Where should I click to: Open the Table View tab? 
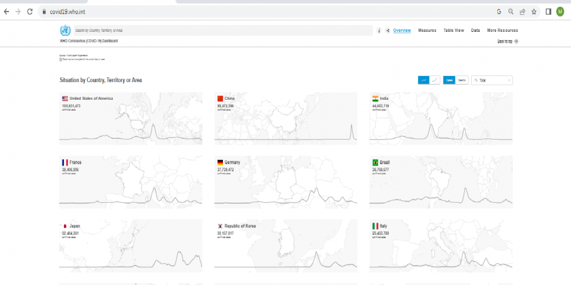453,31
